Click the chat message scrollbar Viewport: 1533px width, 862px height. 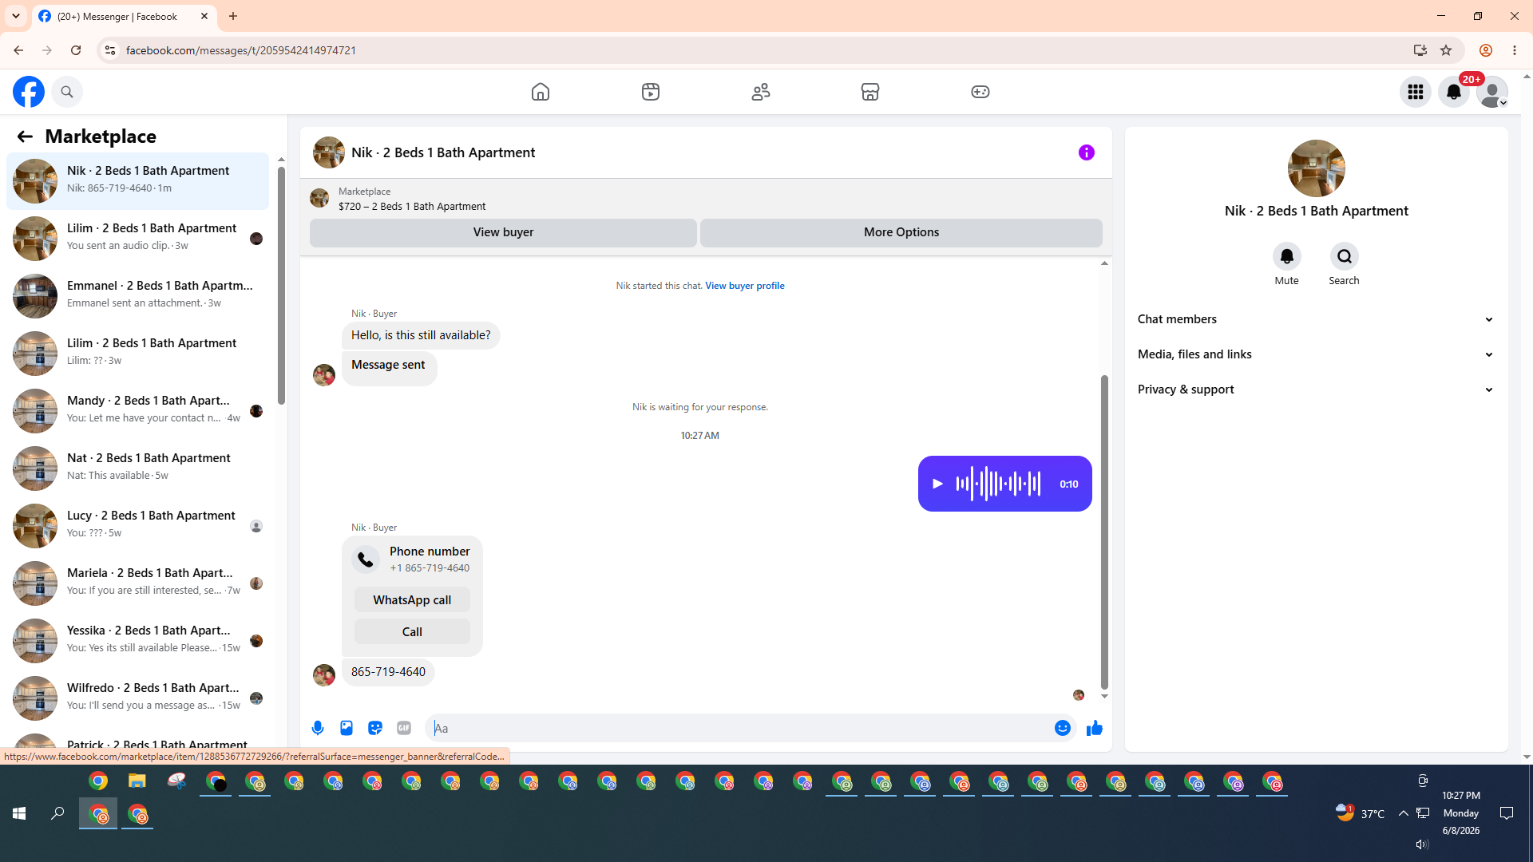(1104, 531)
